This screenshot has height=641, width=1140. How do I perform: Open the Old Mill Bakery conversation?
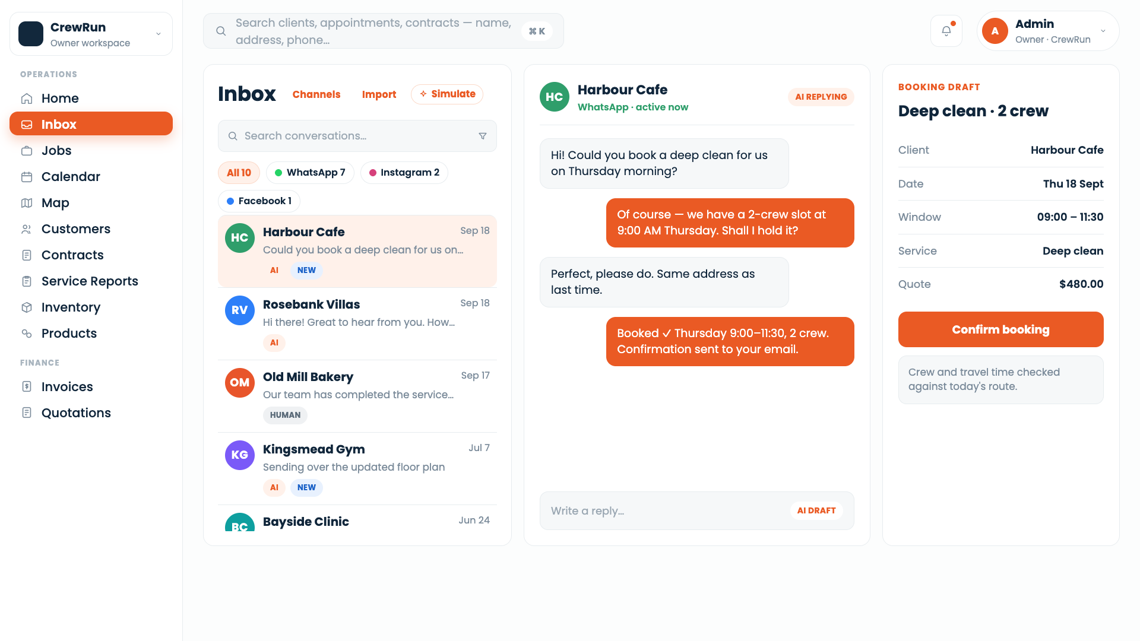tap(357, 396)
